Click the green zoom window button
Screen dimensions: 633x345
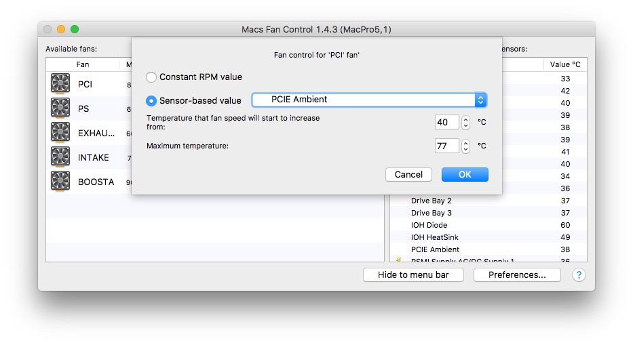[x=75, y=29]
